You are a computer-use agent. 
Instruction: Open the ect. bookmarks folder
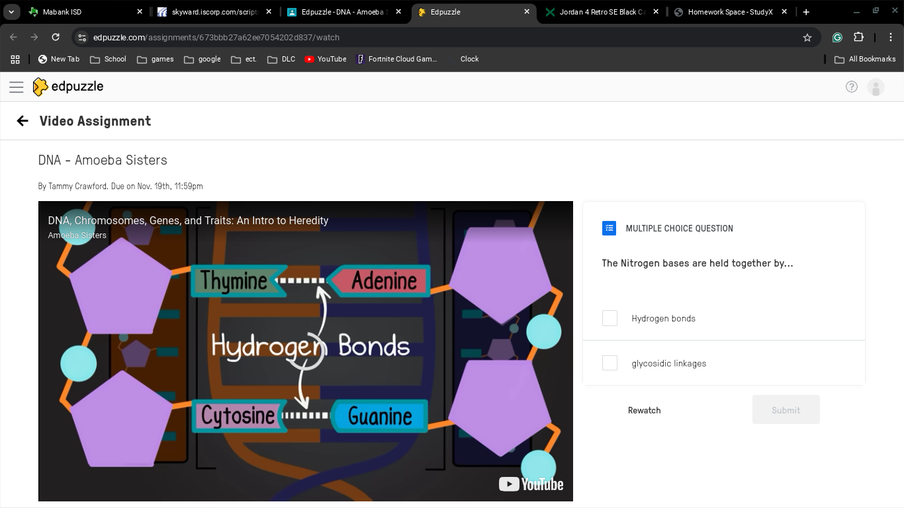(x=244, y=59)
